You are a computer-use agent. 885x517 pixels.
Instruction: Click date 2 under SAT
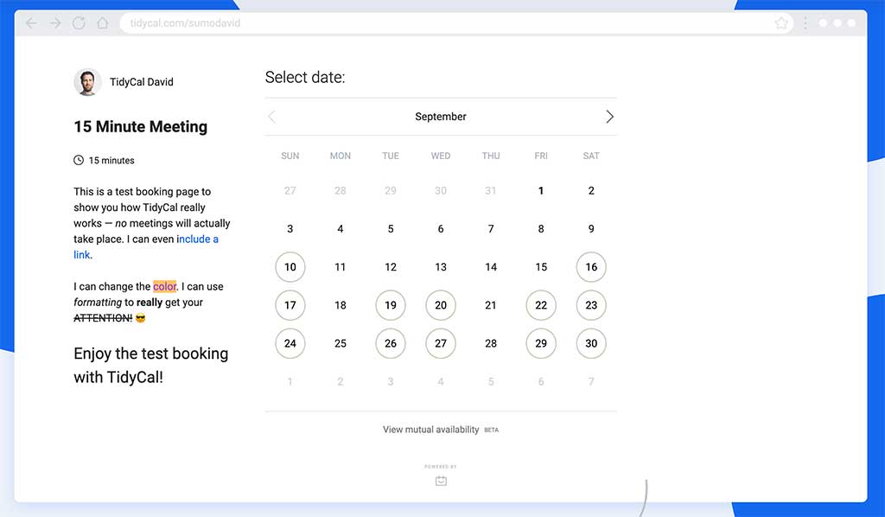[591, 191]
